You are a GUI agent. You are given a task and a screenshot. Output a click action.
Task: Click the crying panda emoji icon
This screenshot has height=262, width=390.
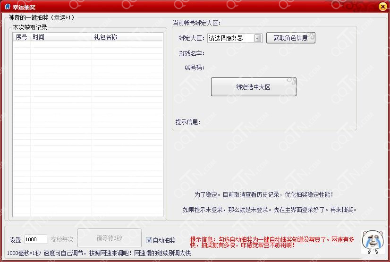click(x=371, y=241)
